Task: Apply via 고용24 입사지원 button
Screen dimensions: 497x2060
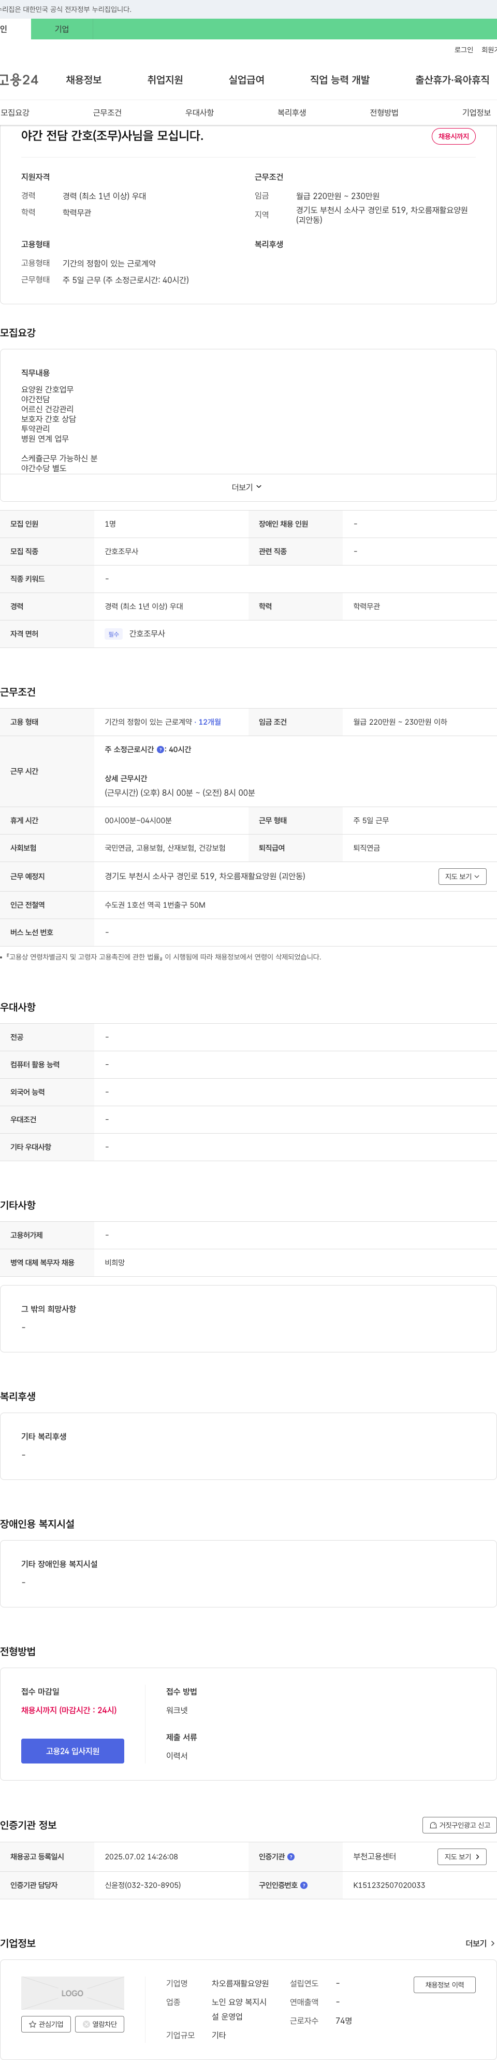Action: (x=72, y=1752)
